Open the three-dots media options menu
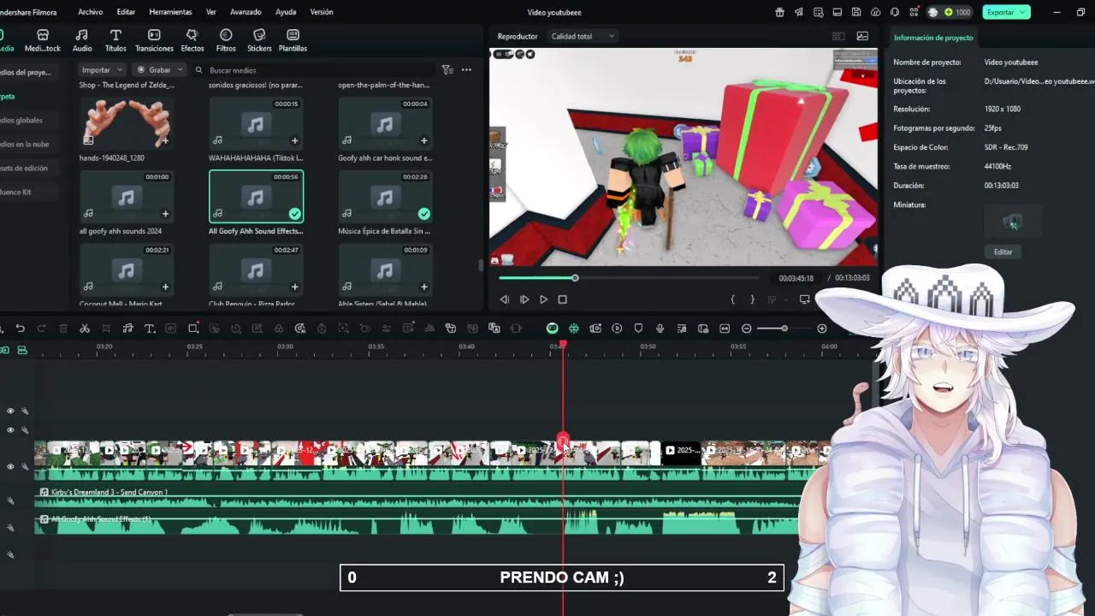This screenshot has height=616, width=1095. coord(466,70)
